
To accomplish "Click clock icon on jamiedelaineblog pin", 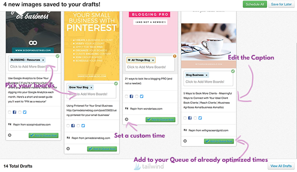I will tap(68, 149).
